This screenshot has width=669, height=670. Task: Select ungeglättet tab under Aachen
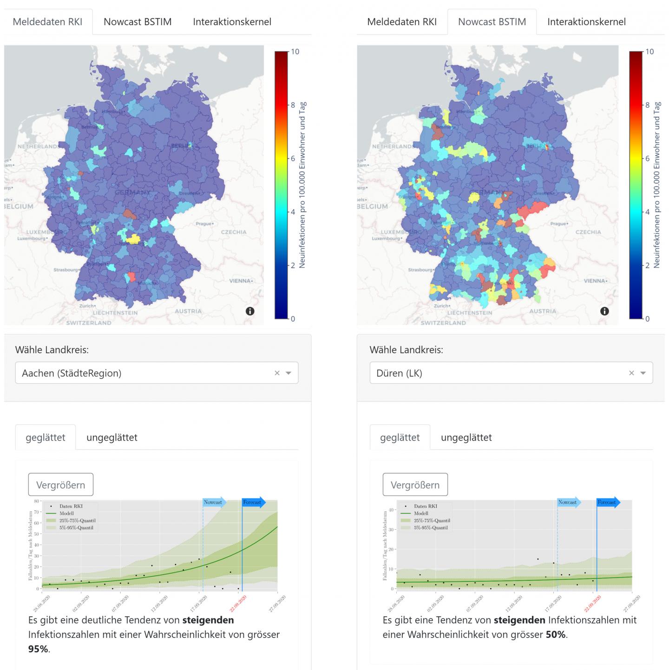click(112, 438)
